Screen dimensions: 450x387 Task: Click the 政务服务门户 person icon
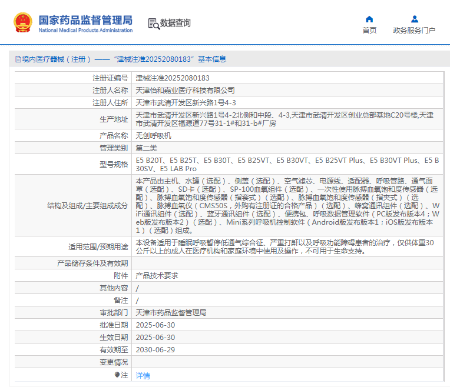click(414, 19)
